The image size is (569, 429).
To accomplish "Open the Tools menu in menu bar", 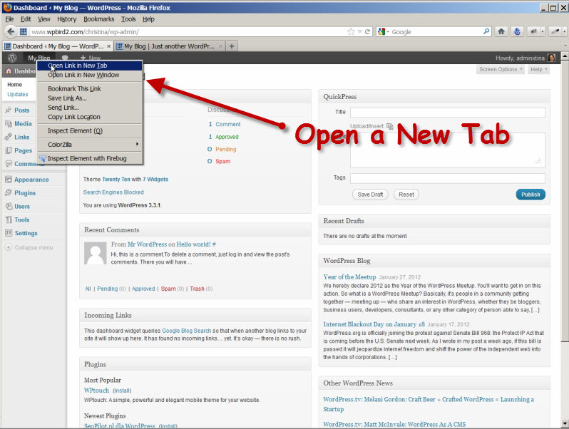I will pyautogui.click(x=128, y=19).
